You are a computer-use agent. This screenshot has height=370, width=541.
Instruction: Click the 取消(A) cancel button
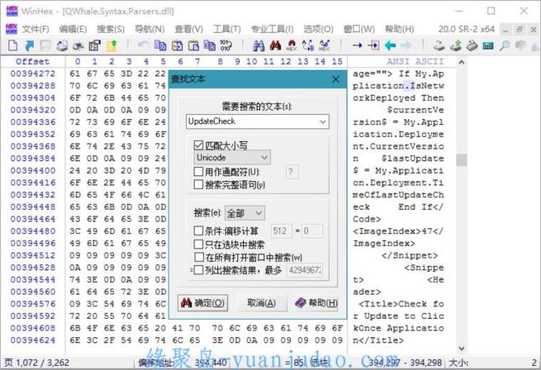(x=261, y=303)
